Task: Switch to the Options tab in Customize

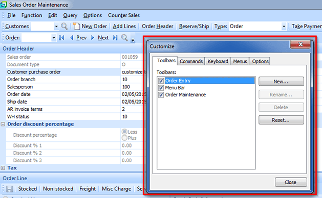Action: point(260,61)
